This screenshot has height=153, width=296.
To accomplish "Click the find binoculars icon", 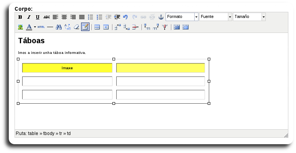I will (x=59, y=27).
